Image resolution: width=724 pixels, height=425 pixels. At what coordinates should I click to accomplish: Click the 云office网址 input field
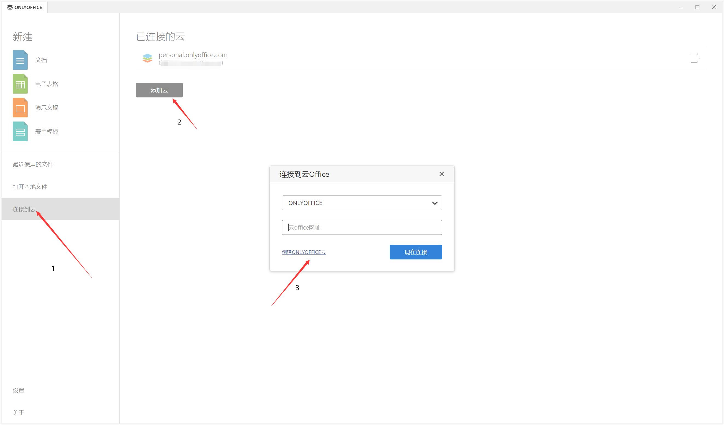coord(362,227)
